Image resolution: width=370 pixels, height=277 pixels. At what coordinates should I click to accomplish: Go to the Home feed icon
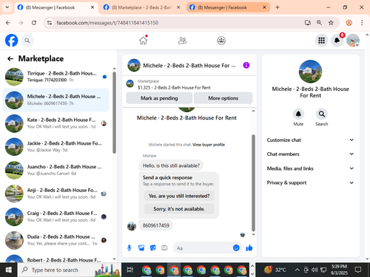point(144,41)
